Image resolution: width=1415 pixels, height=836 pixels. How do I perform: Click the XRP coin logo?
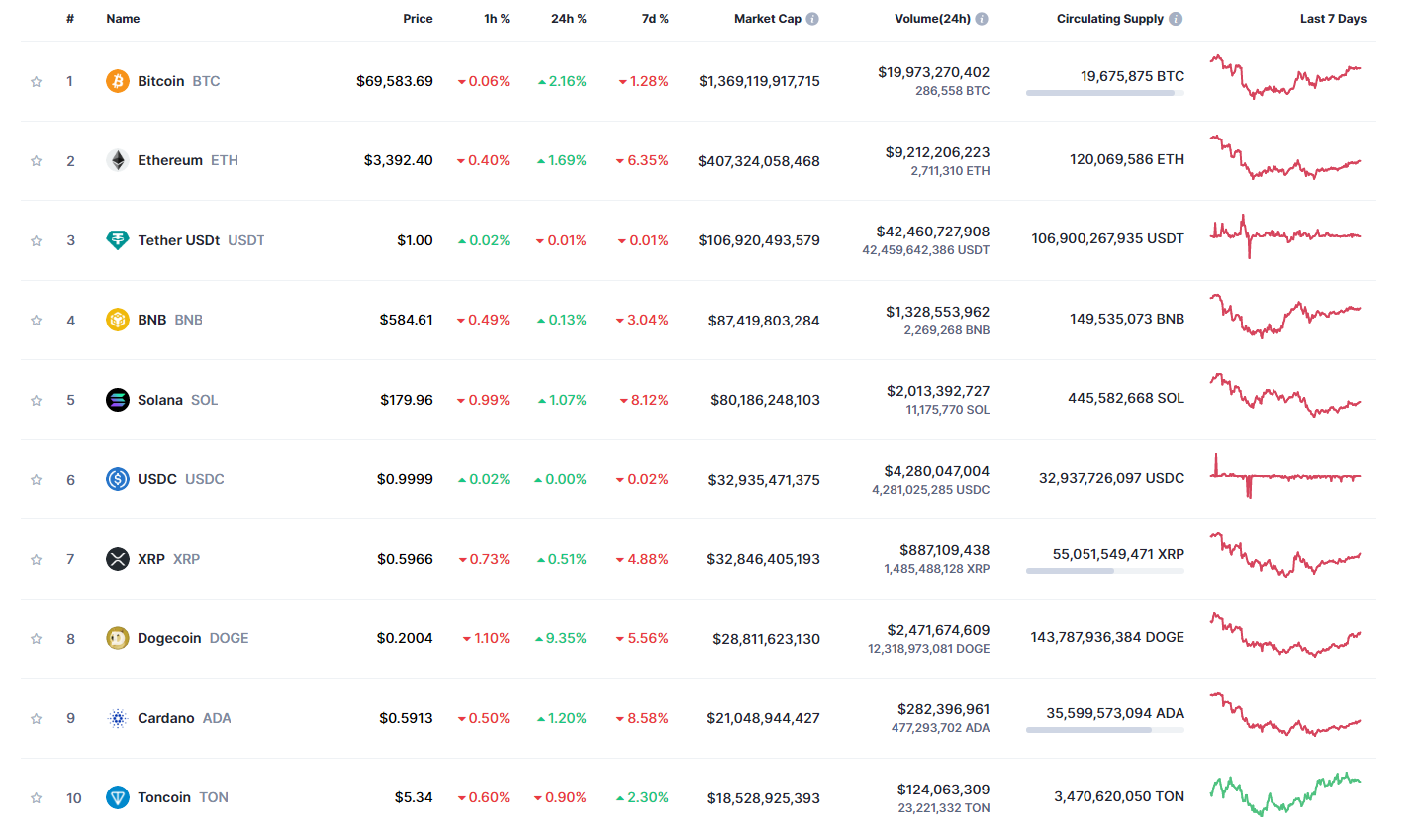pos(118,559)
